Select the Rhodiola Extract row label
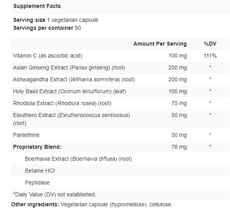This screenshot has height=217, width=230. [62, 103]
